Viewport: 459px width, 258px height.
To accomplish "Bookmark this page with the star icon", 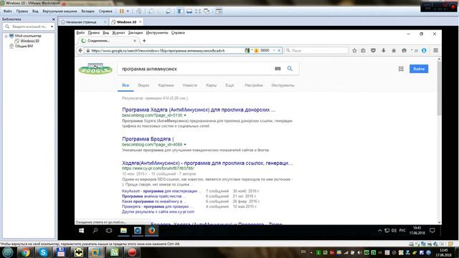I will [354, 51].
